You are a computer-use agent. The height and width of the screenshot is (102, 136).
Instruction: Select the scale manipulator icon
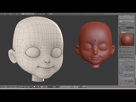click(51, 87)
